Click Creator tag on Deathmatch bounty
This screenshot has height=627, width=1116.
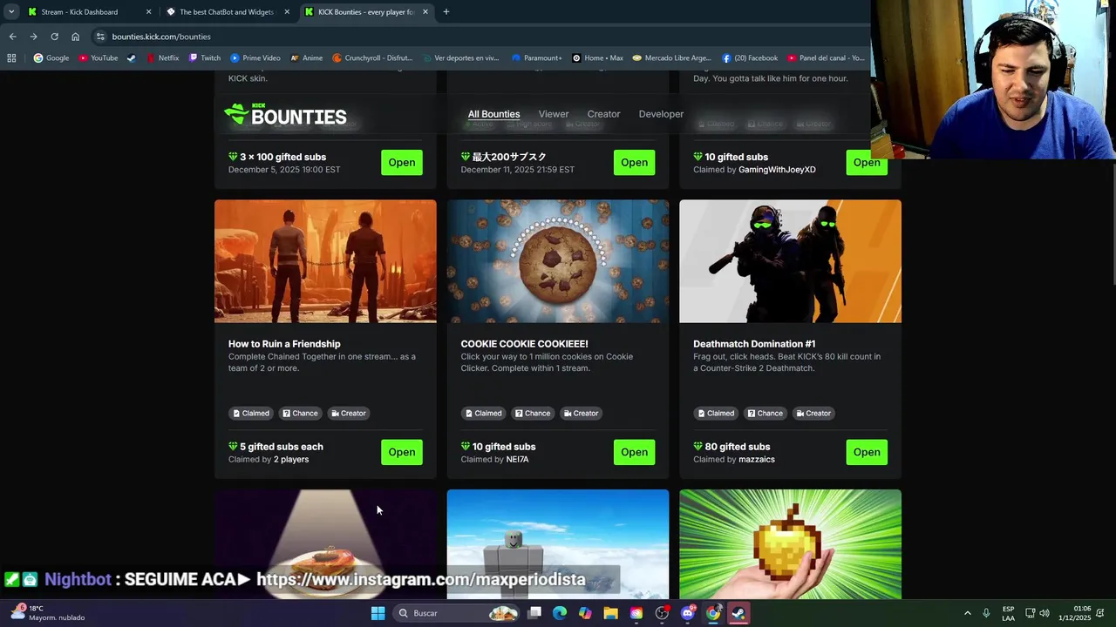[x=813, y=414]
